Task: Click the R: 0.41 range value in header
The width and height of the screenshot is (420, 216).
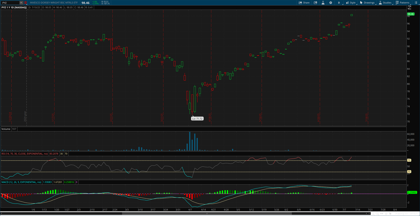Action: click(x=89, y=7)
